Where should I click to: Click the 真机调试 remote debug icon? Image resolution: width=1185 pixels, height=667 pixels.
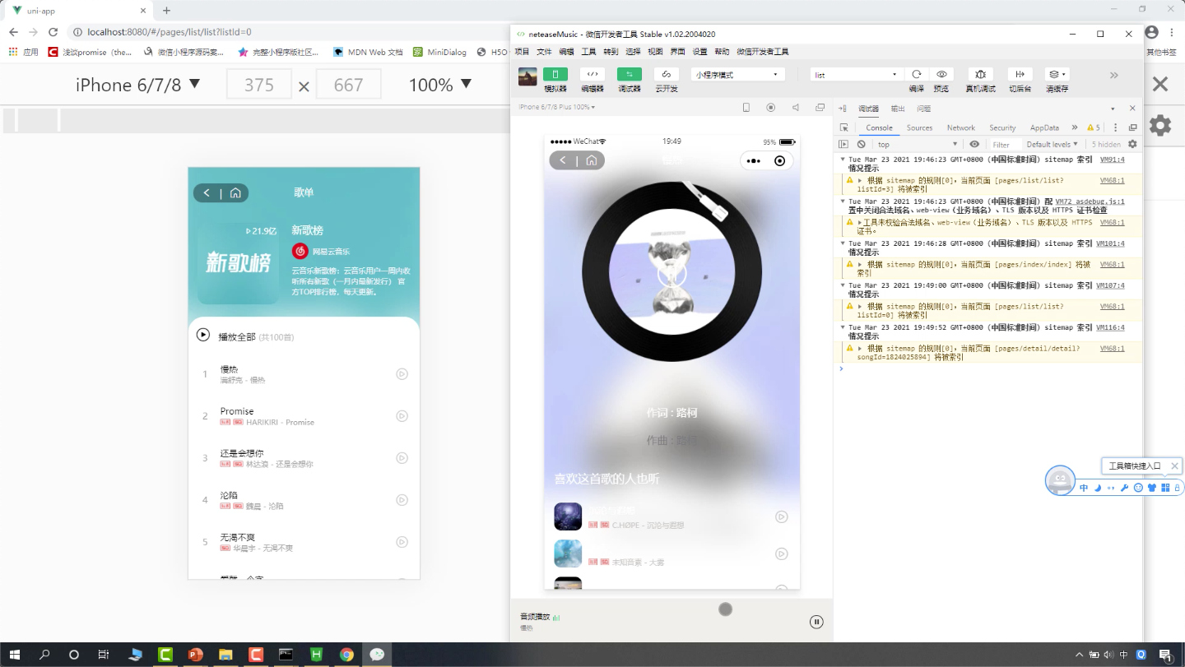pyautogui.click(x=980, y=74)
